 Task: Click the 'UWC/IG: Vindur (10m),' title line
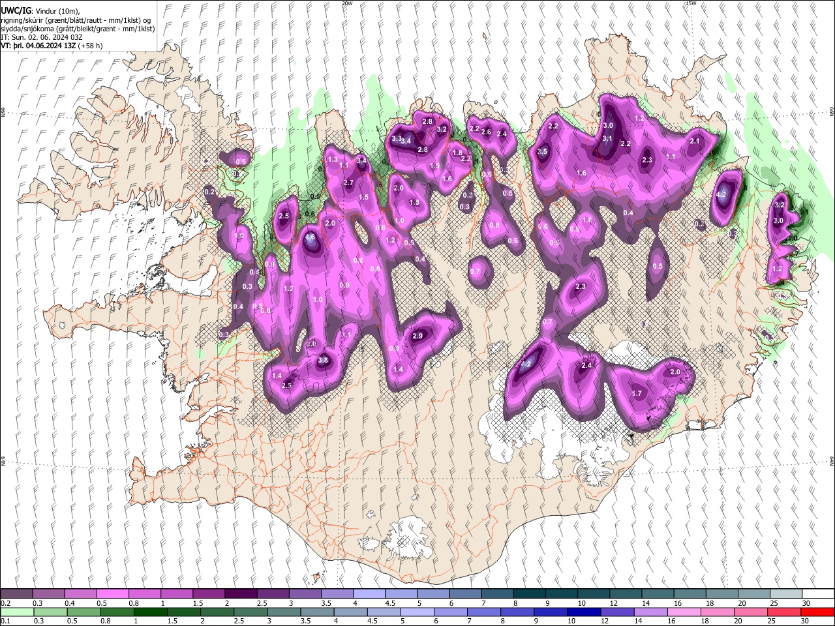40,11
